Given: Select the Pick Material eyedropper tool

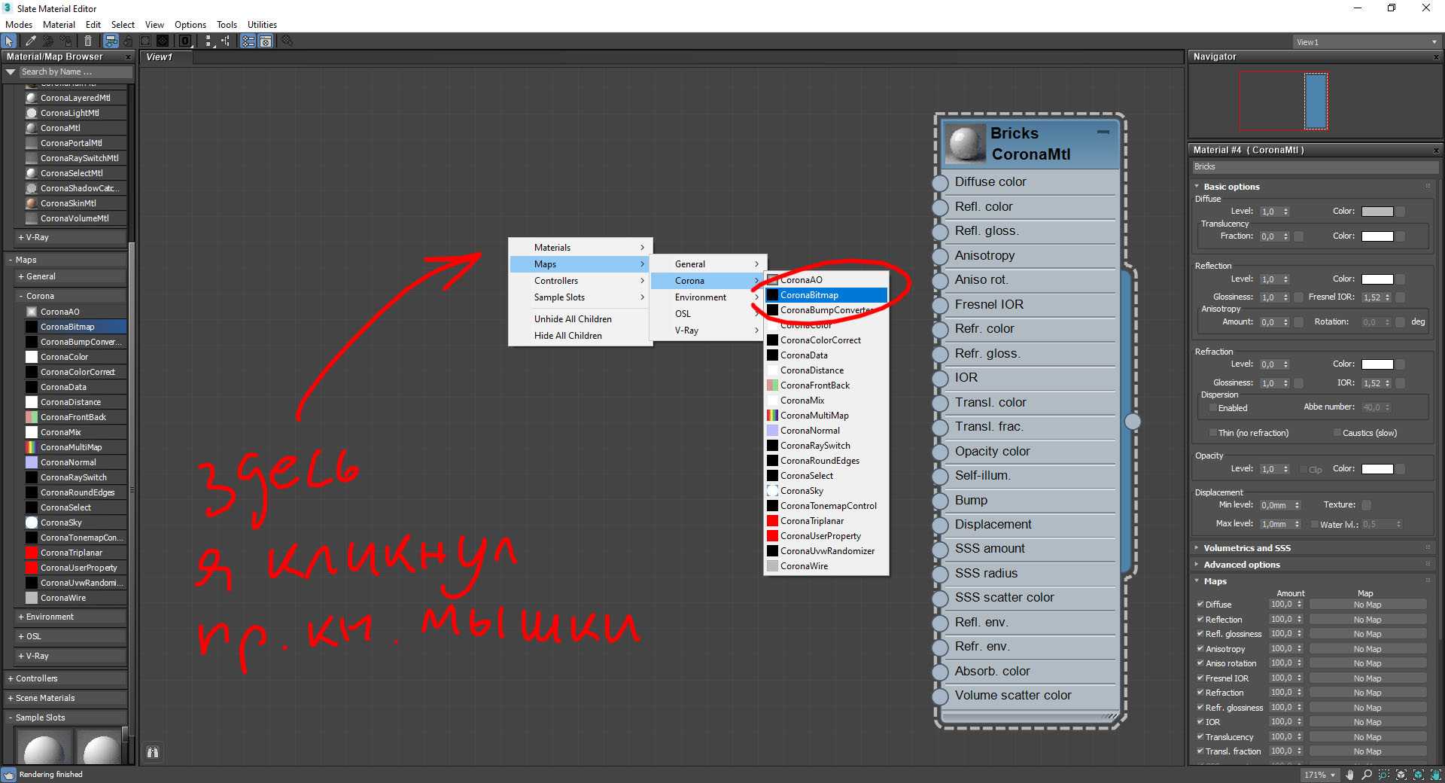Looking at the screenshot, I should pyautogui.click(x=31, y=41).
